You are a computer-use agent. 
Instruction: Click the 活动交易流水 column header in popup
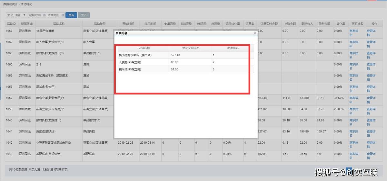coord(191,48)
